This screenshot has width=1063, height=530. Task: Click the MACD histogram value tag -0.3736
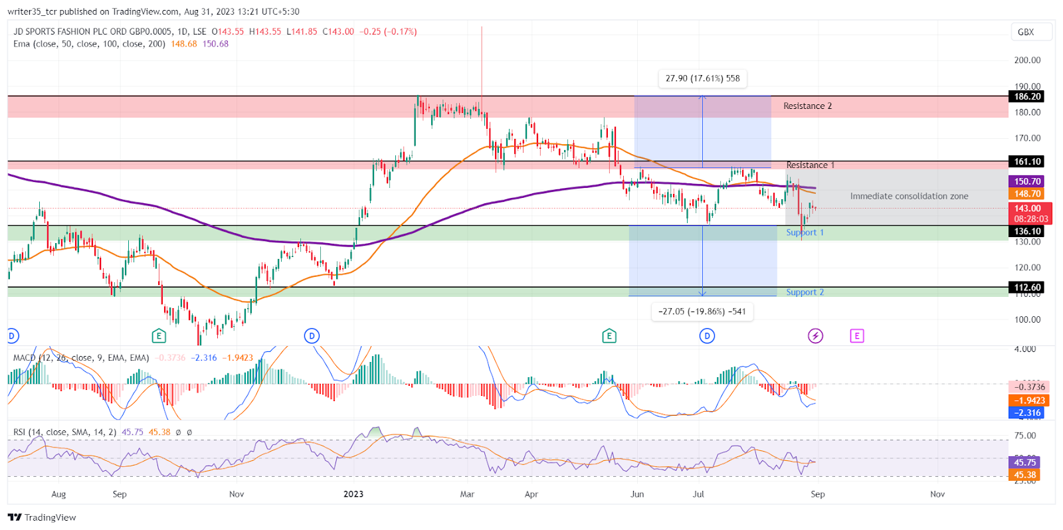click(x=1030, y=387)
